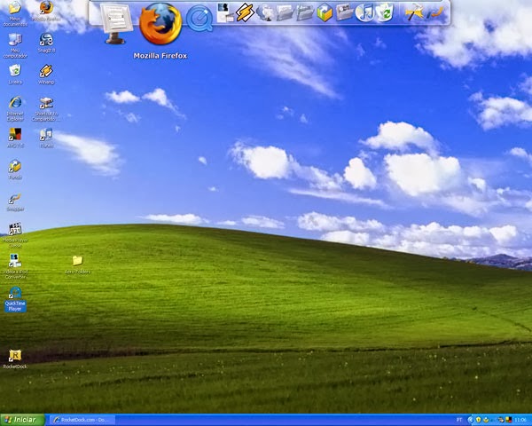The height and width of the screenshot is (426, 532).
Task: Open the monitor icon in the dock
Action: [x=115, y=24]
